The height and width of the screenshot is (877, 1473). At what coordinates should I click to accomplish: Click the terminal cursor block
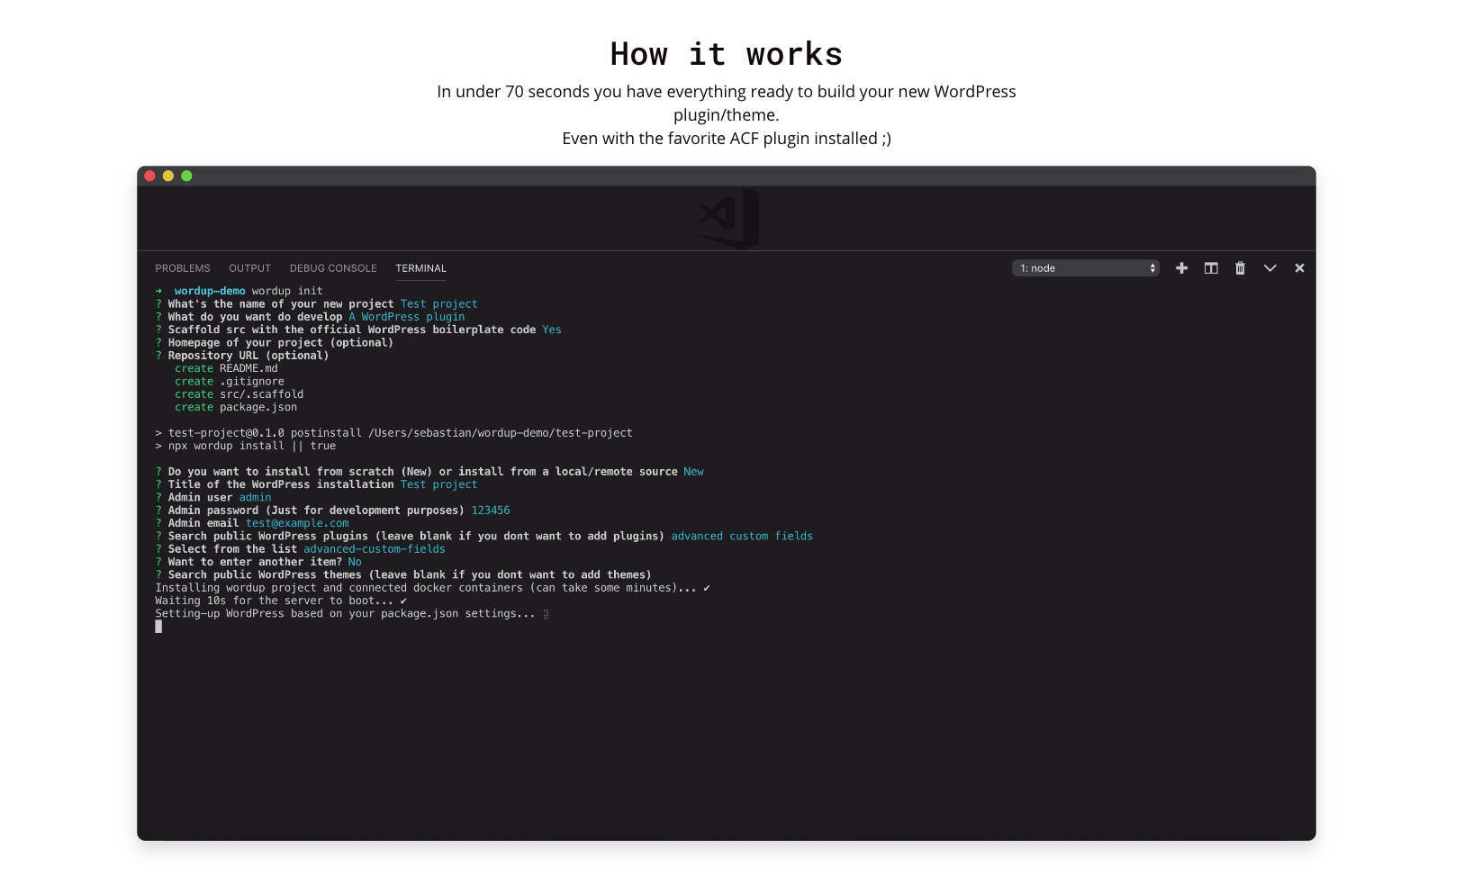click(x=158, y=627)
